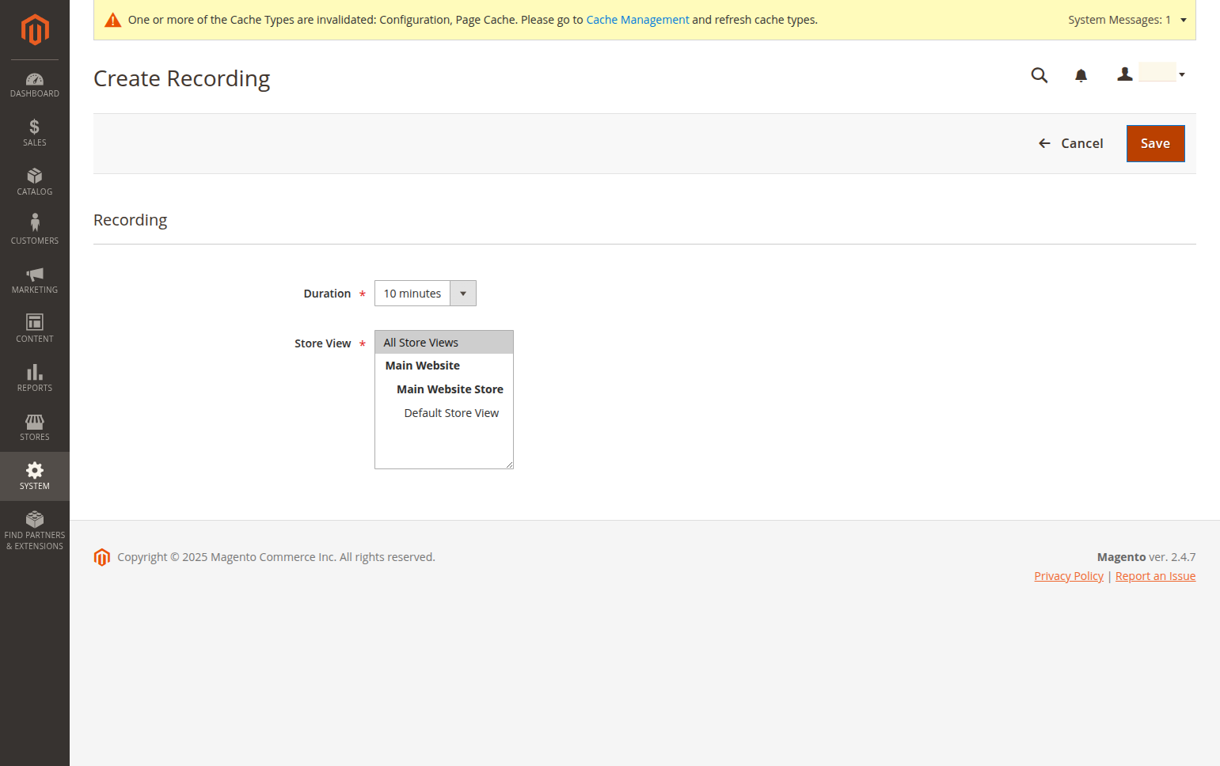Image resolution: width=1220 pixels, height=766 pixels.
Task: Open the Content menu
Action: coord(35,329)
